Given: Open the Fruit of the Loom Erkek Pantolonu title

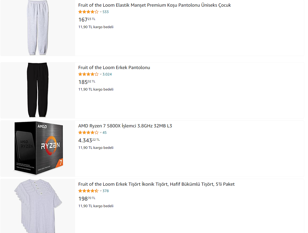Looking at the screenshot, I should click(x=114, y=68).
